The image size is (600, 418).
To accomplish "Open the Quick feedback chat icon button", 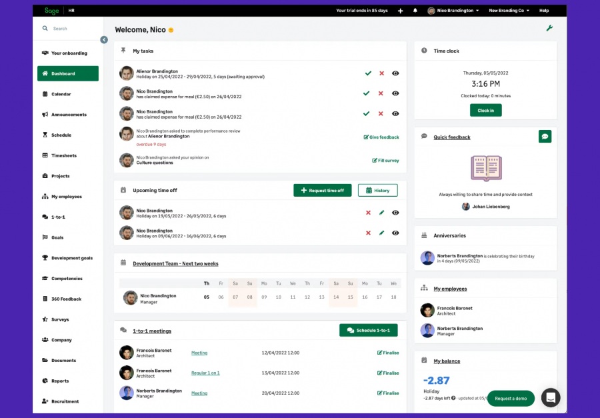I will [x=545, y=136].
